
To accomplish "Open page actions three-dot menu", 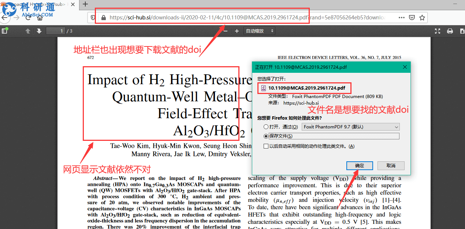I will coord(402,18).
